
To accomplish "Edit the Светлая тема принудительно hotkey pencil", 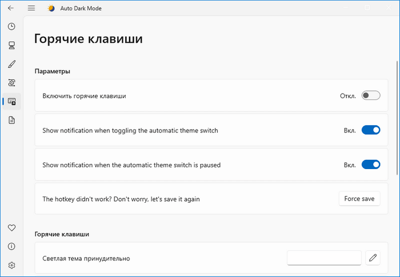I will tap(373, 258).
